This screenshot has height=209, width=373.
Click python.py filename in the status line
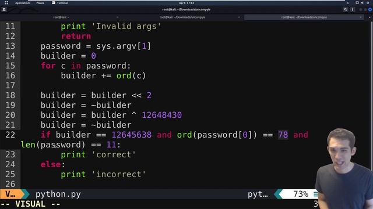[58, 194]
